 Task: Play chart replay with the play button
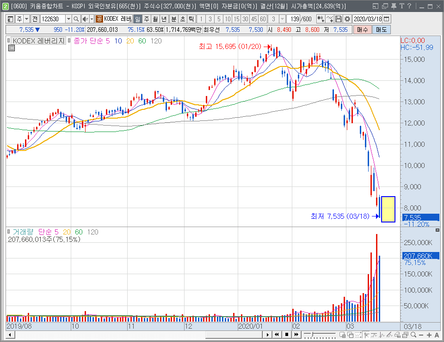pos(267,335)
